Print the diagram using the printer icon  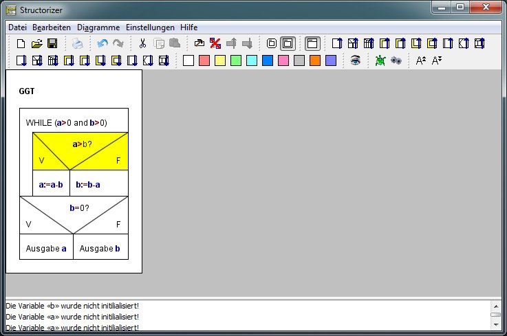click(x=77, y=43)
